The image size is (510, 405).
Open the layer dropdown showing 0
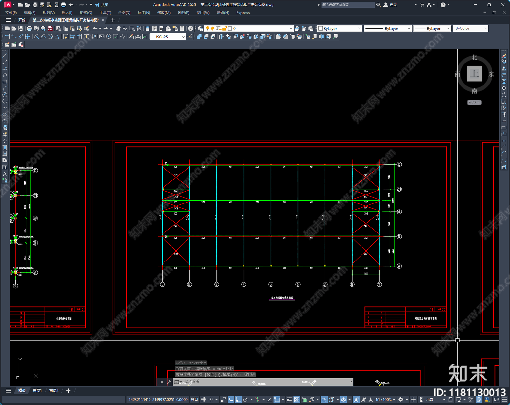pos(249,28)
